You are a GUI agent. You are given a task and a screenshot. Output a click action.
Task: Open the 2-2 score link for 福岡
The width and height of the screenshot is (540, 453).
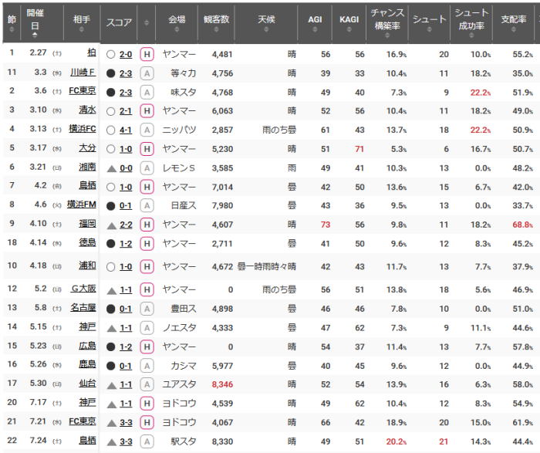click(126, 224)
